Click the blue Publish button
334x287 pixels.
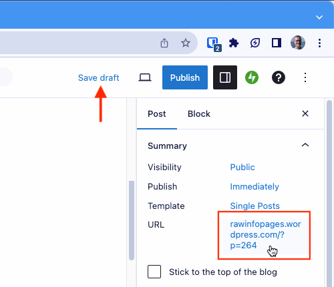click(x=185, y=77)
